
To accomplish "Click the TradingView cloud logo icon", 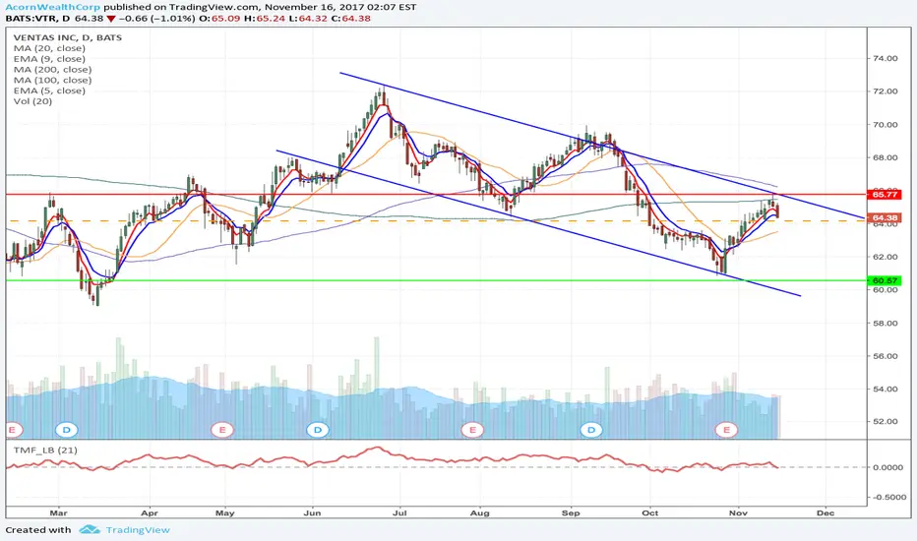I will click(x=91, y=530).
